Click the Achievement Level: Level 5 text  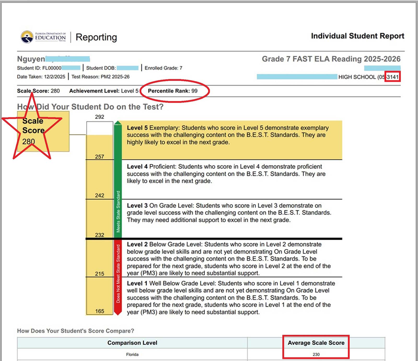tap(104, 91)
